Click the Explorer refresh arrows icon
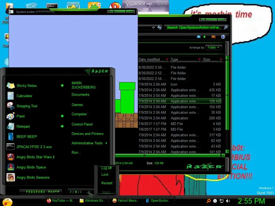Viewport: 275px width, 206px height. 160,28
